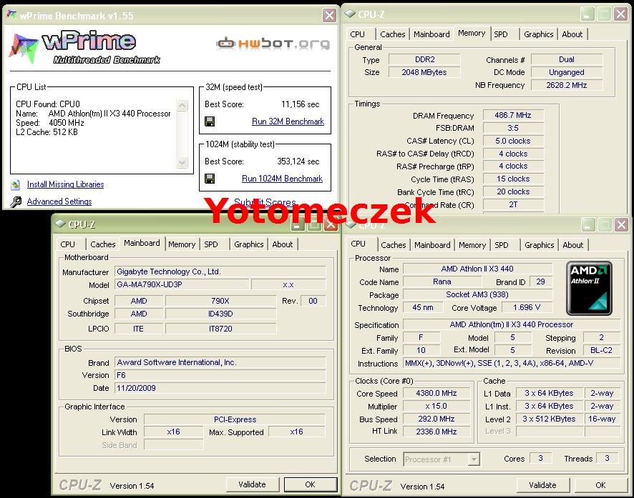The image size is (634, 498).
Task: Select Graphics tab in CPU window
Action: coord(539,245)
